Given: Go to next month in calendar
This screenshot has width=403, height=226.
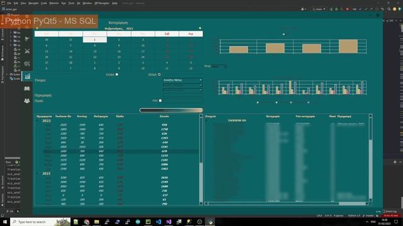Looking at the screenshot, I should click(x=200, y=28).
